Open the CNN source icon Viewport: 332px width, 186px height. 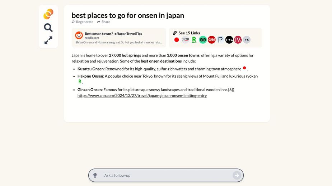point(211,40)
